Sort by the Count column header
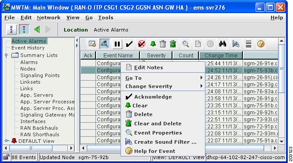The height and width of the screenshot is (163, 293). (x=186, y=56)
